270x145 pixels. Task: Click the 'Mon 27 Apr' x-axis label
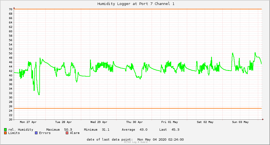tap(28, 122)
